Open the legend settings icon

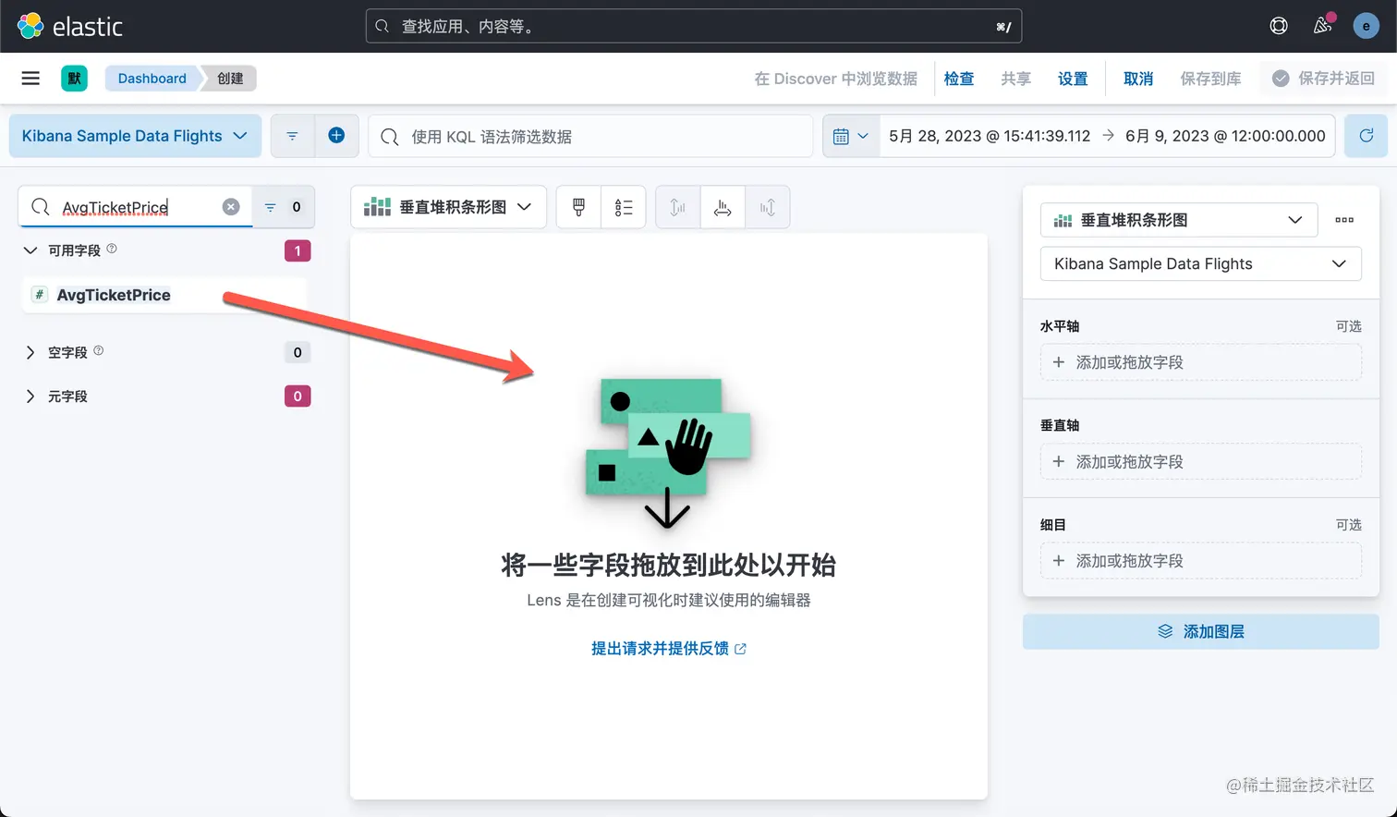click(x=624, y=207)
